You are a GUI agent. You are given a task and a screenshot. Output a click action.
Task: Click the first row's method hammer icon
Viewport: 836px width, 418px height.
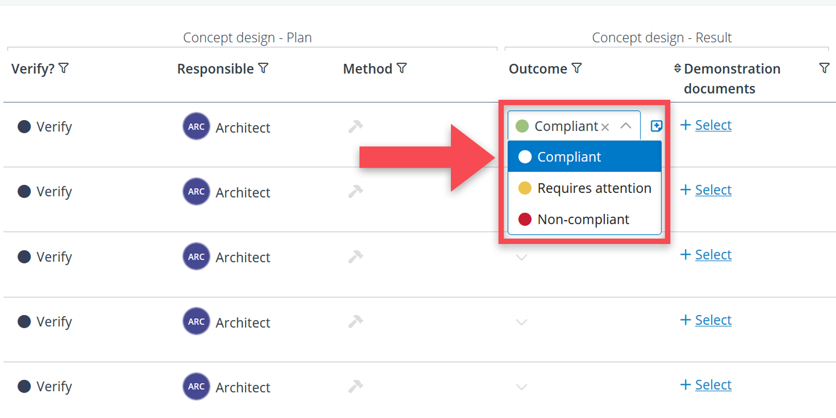pyautogui.click(x=356, y=126)
